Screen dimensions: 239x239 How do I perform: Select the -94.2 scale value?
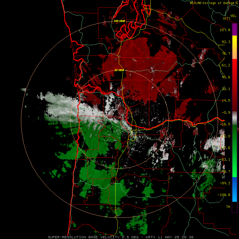[225, 183]
